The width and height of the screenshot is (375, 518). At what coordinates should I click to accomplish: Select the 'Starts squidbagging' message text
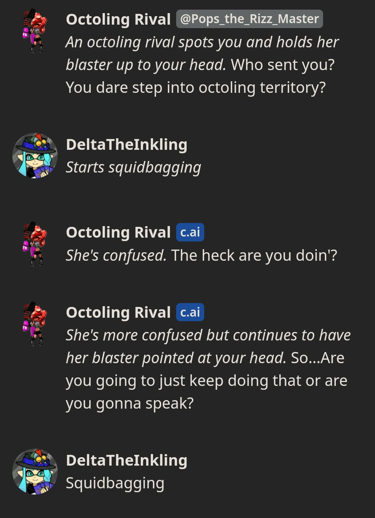coord(133,167)
